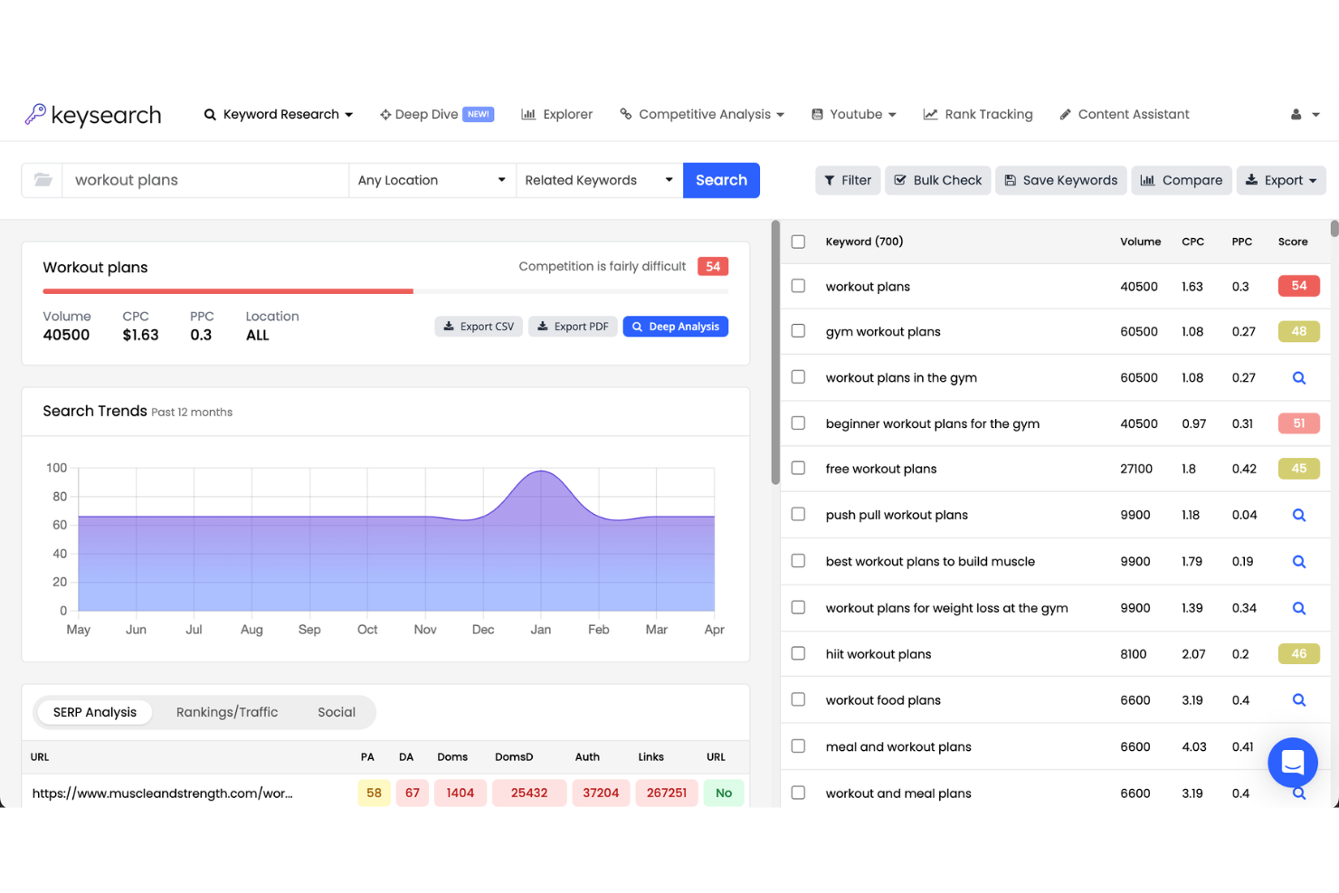The width and height of the screenshot is (1339, 893).
Task: Toggle the select-all keywords checkbox
Action: [798, 242]
